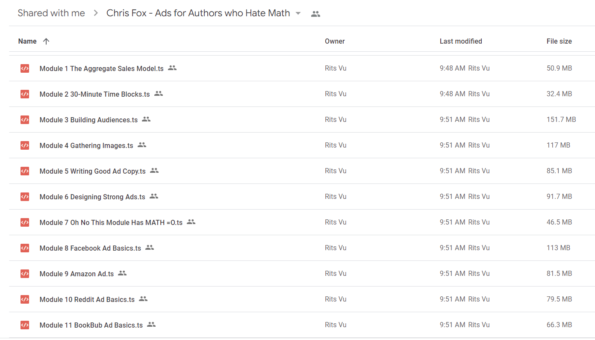Sort by the Name column header

(x=27, y=41)
